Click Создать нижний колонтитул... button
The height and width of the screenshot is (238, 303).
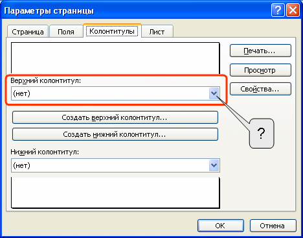(x=115, y=134)
